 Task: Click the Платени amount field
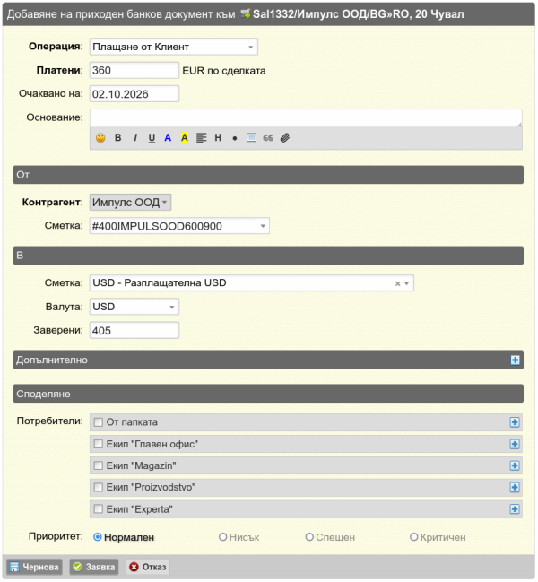pyautogui.click(x=134, y=71)
